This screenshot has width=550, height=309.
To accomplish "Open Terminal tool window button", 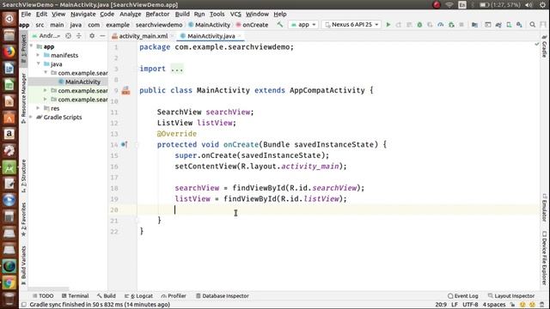I will tap(75, 295).
